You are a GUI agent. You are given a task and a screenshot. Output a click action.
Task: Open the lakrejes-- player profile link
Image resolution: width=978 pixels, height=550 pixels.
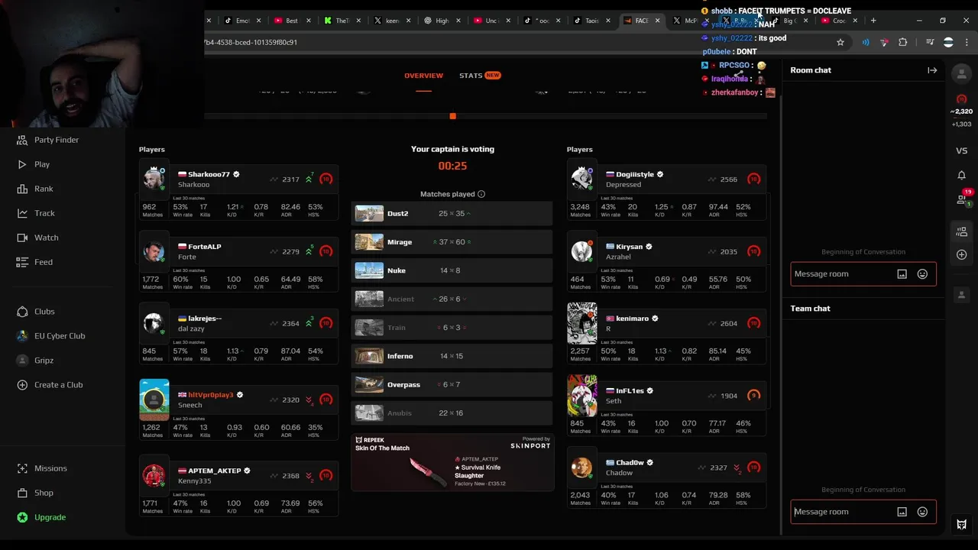pyautogui.click(x=205, y=319)
